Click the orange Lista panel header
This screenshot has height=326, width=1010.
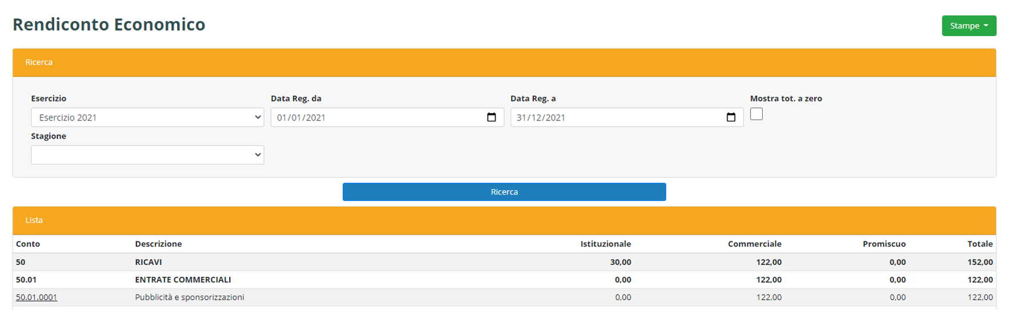point(504,220)
